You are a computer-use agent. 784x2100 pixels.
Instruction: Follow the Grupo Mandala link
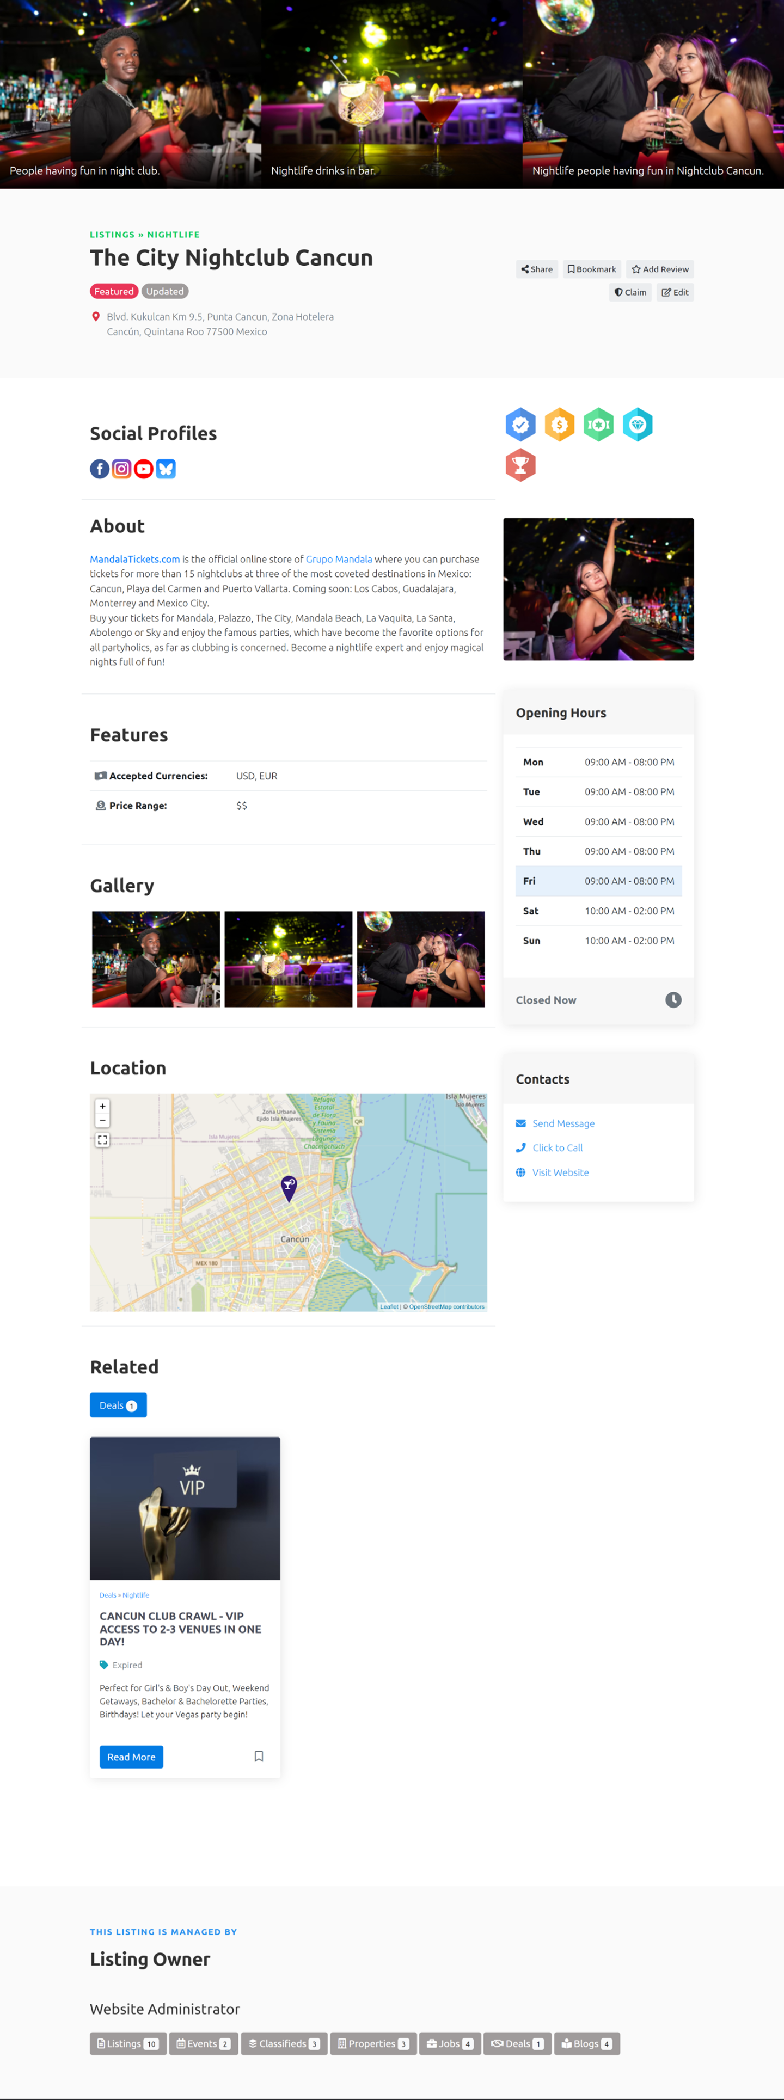click(x=339, y=559)
